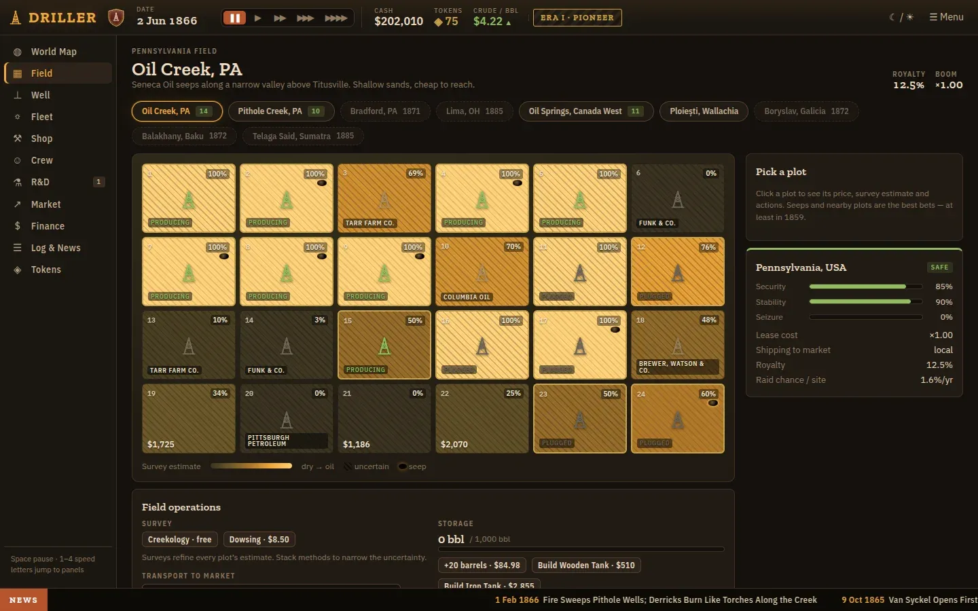Select the Bradford, PA 1871 field chip

point(385,111)
